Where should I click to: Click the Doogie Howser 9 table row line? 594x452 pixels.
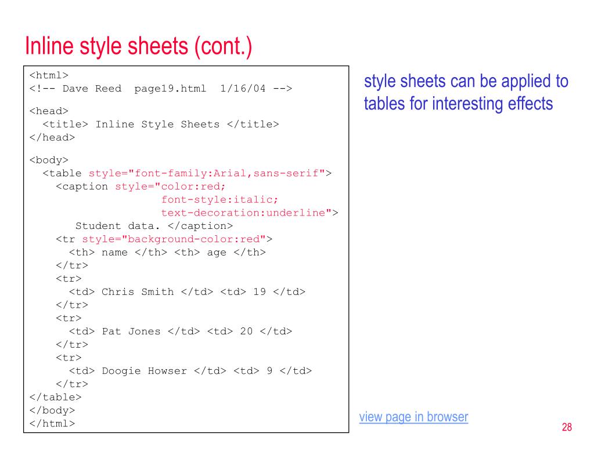point(190,371)
